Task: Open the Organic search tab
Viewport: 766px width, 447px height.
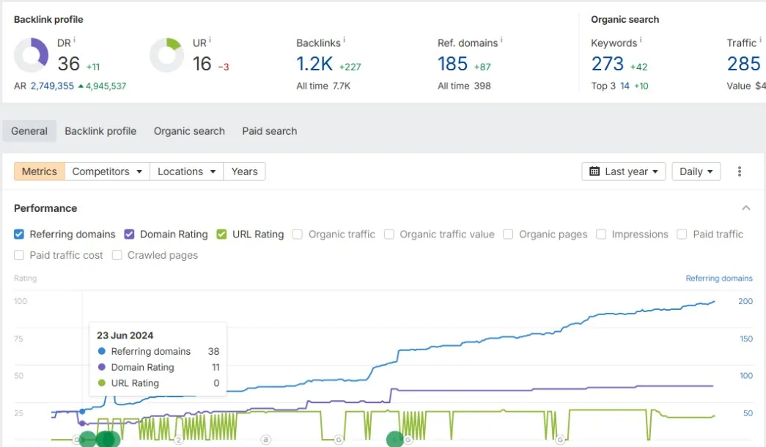Action: click(190, 131)
